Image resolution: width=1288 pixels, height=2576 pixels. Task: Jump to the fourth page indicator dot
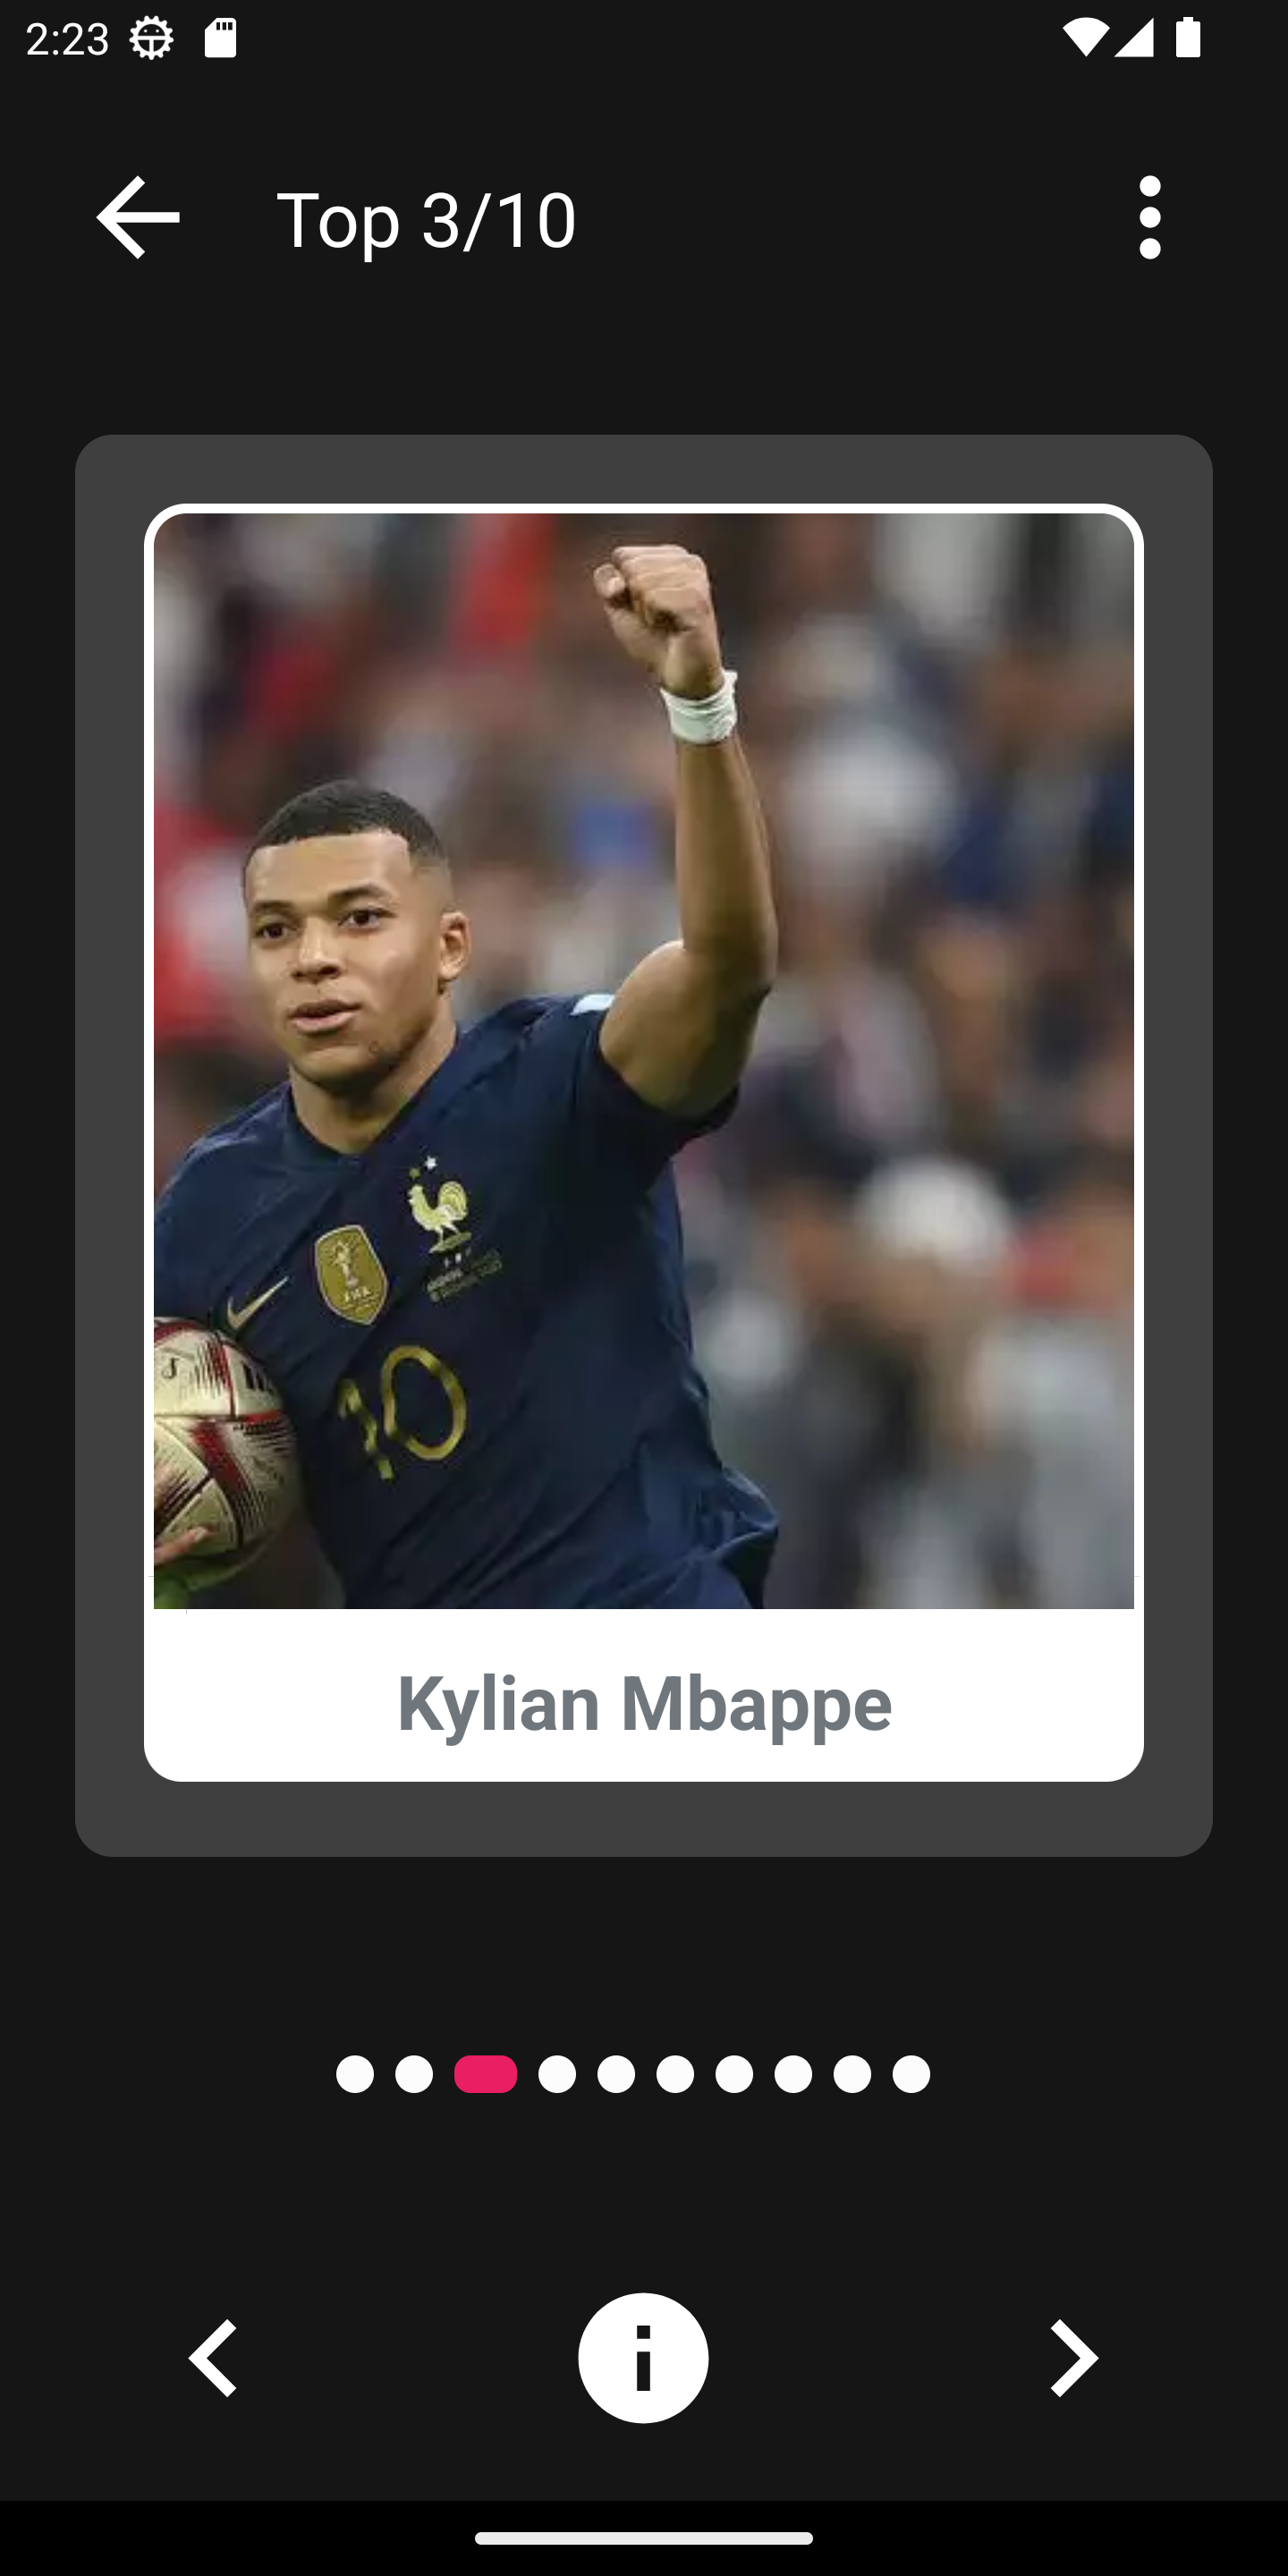pos(557,2074)
